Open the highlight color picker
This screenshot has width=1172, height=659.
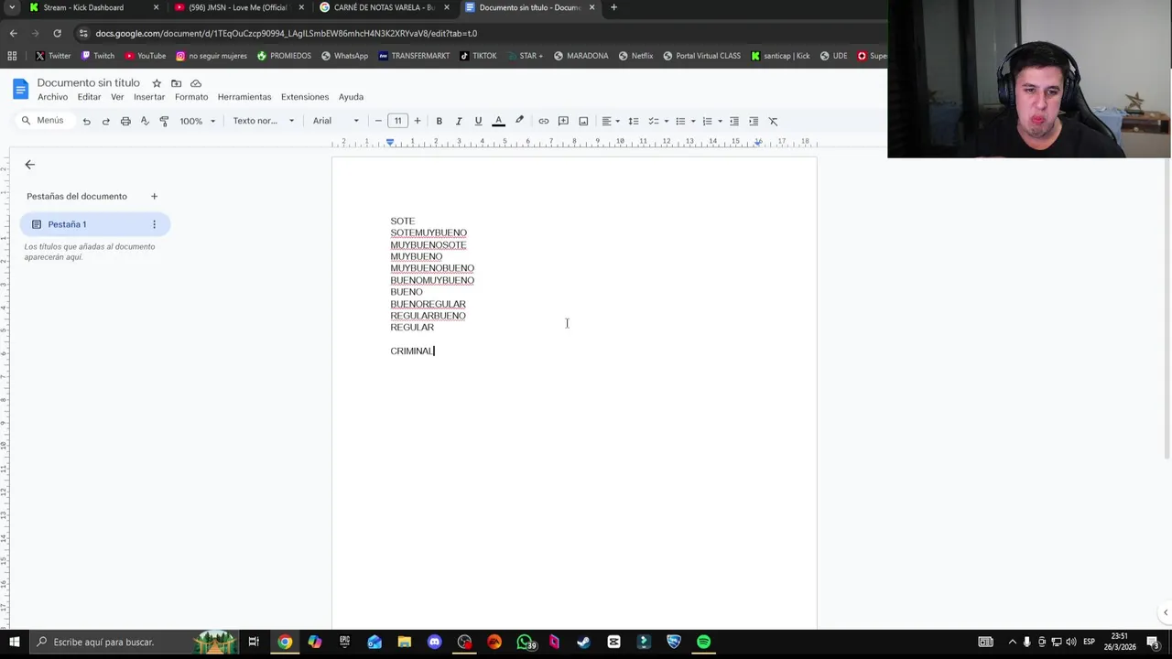tap(519, 121)
